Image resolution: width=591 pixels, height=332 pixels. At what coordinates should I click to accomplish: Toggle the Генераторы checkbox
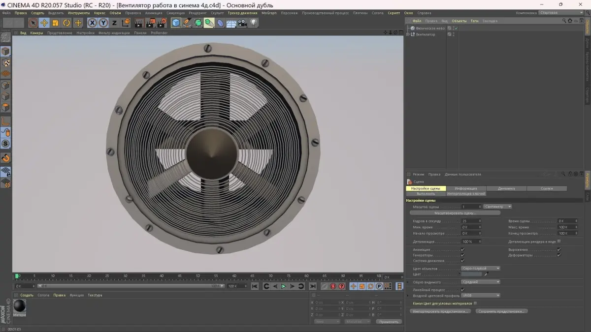click(x=462, y=255)
